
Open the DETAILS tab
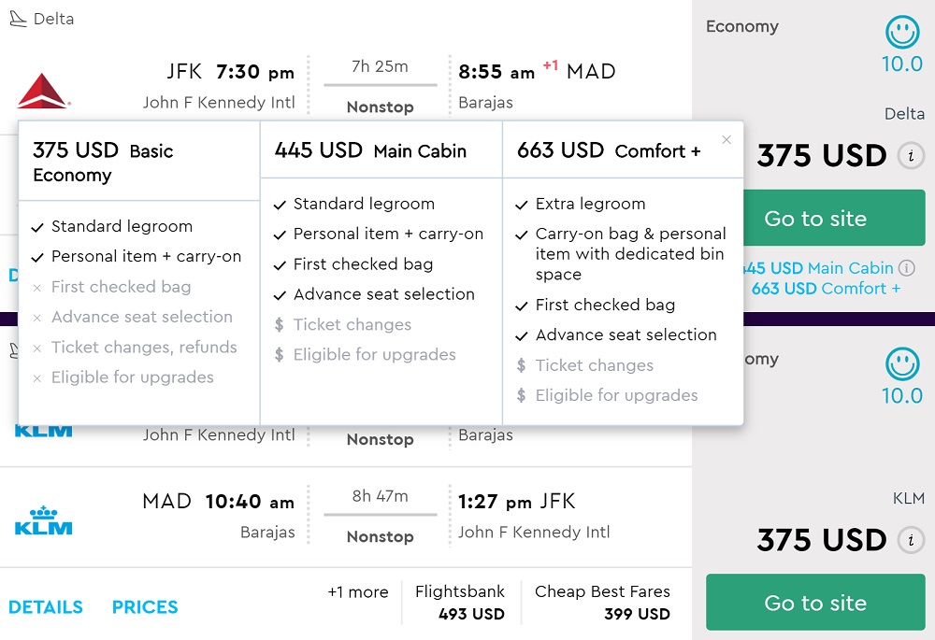click(x=46, y=607)
